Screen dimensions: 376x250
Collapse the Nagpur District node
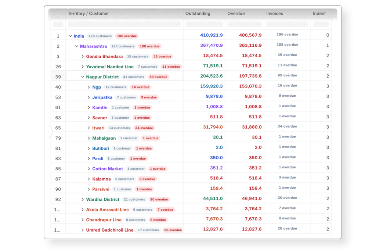click(83, 77)
